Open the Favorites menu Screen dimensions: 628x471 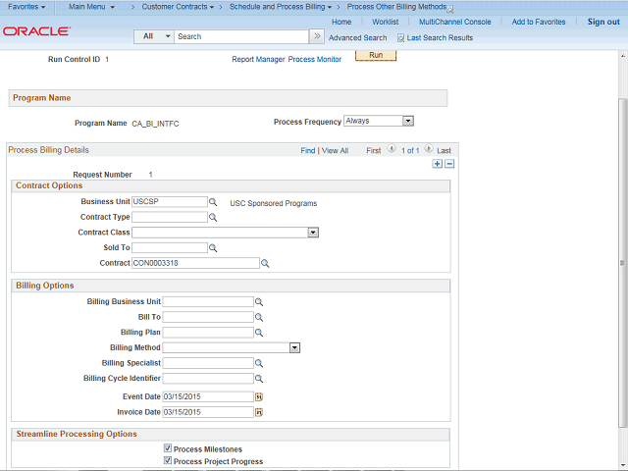[26, 7]
